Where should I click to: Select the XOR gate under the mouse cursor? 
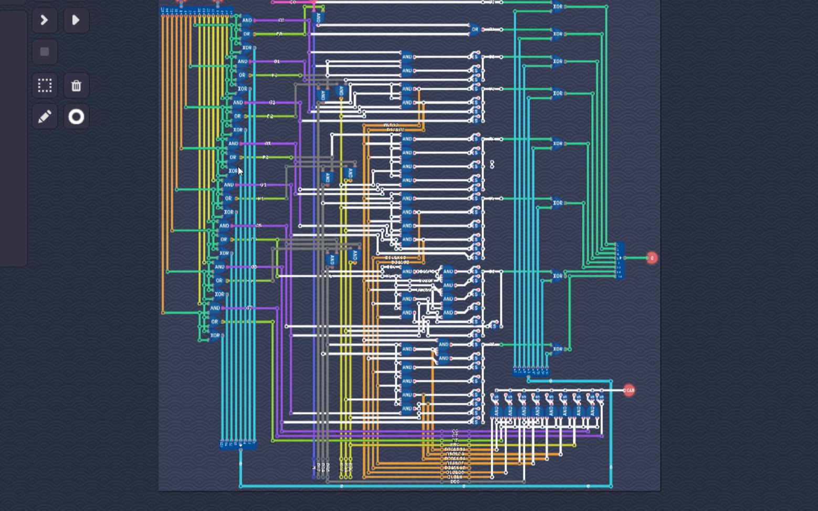[x=233, y=171]
